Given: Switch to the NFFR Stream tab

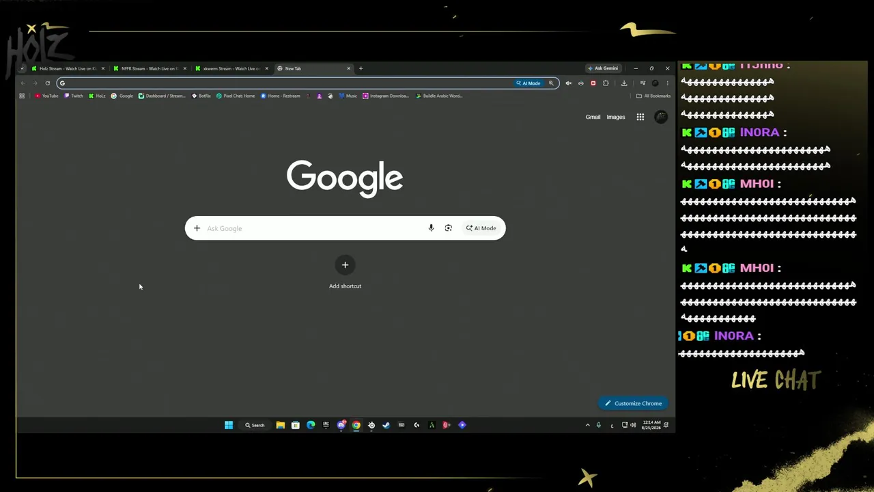Looking at the screenshot, I should [149, 68].
